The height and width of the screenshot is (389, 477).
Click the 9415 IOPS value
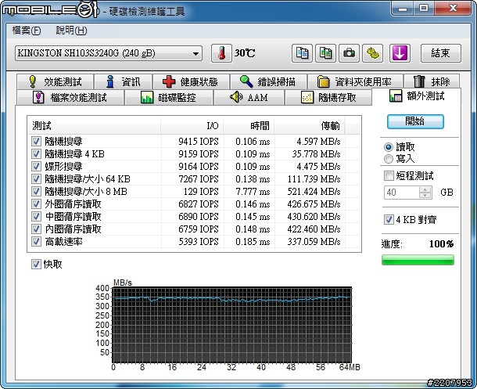199,141
